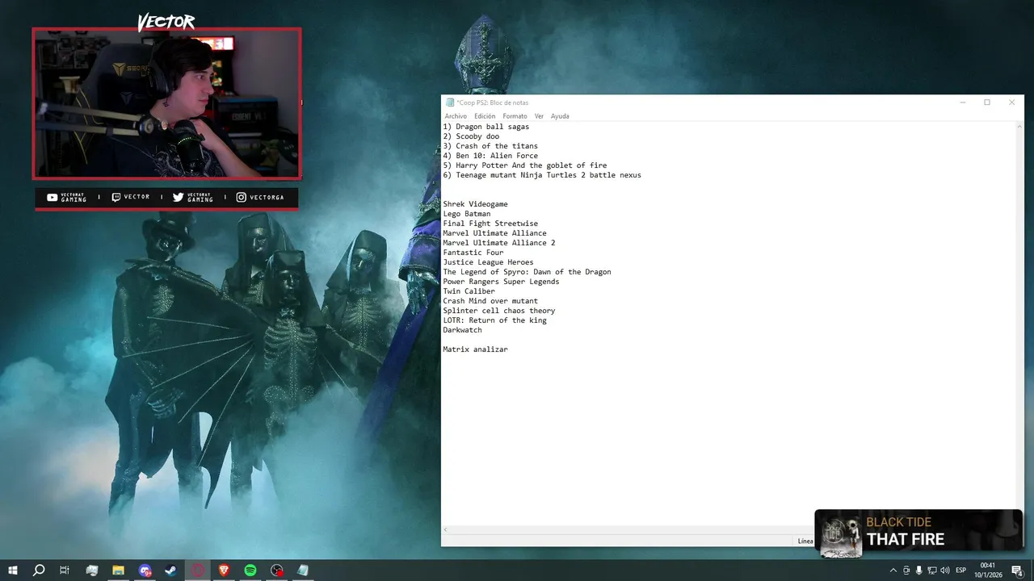This screenshot has height=581, width=1034.
Task: Open File Explorer from taskbar
Action: 118,571
